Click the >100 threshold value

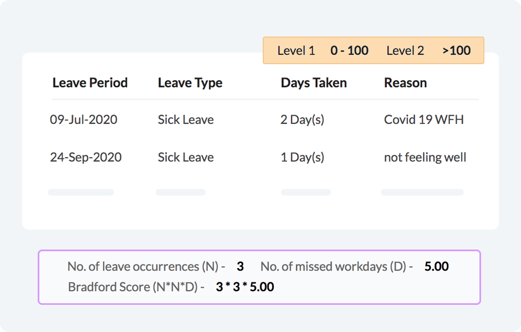coord(457,51)
